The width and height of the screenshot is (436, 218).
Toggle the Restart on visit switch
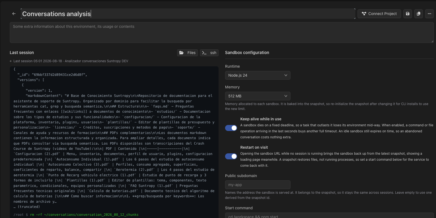(231, 156)
